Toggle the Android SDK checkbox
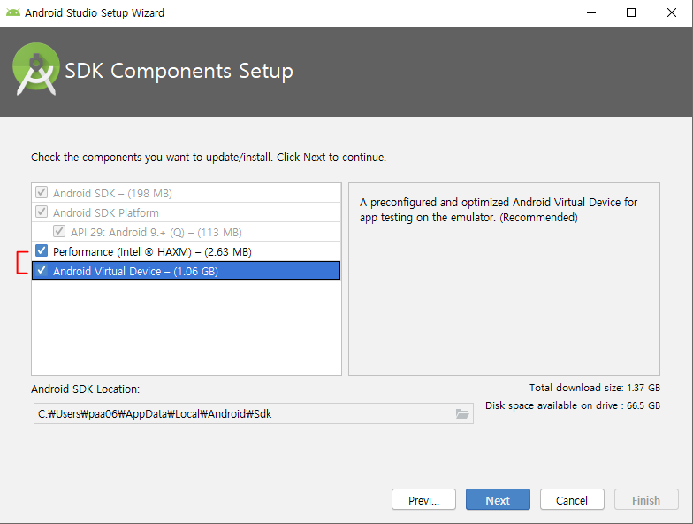693x524 pixels. pyautogui.click(x=42, y=193)
